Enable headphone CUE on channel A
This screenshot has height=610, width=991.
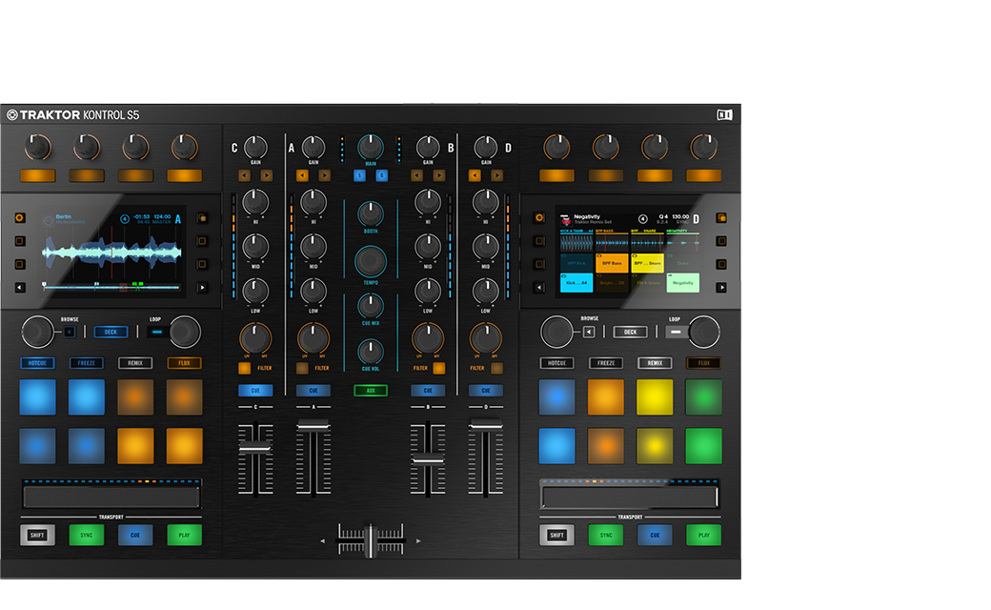[313, 391]
